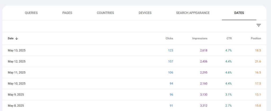Click the May 11, 2025 date cell
Image resolution: width=271 pixels, height=111 pixels.
pyautogui.click(x=17, y=72)
